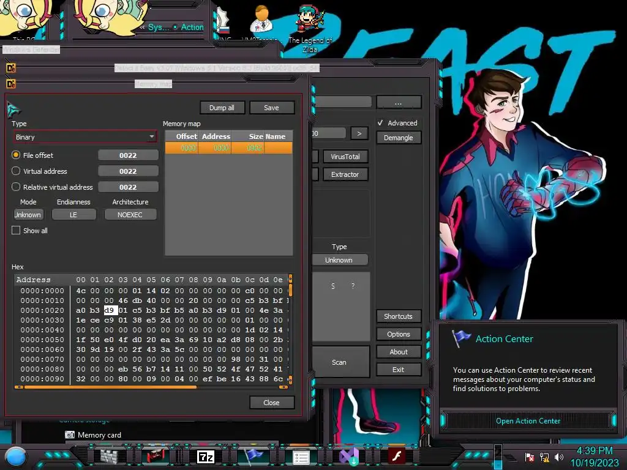Select the Virtual address radio button

16,171
